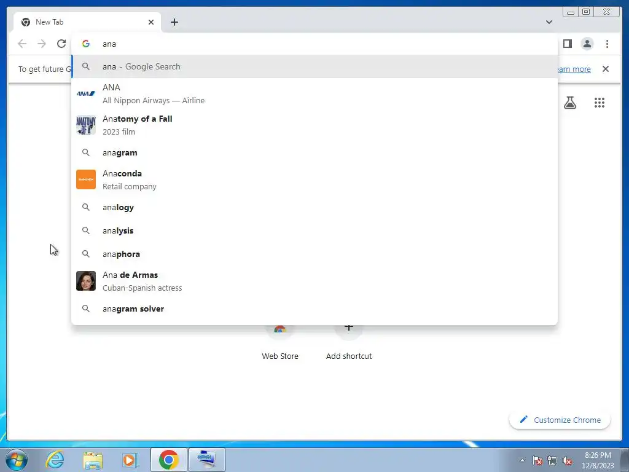Open the profile avatar button
This screenshot has width=629, height=472.
pos(587,44)
